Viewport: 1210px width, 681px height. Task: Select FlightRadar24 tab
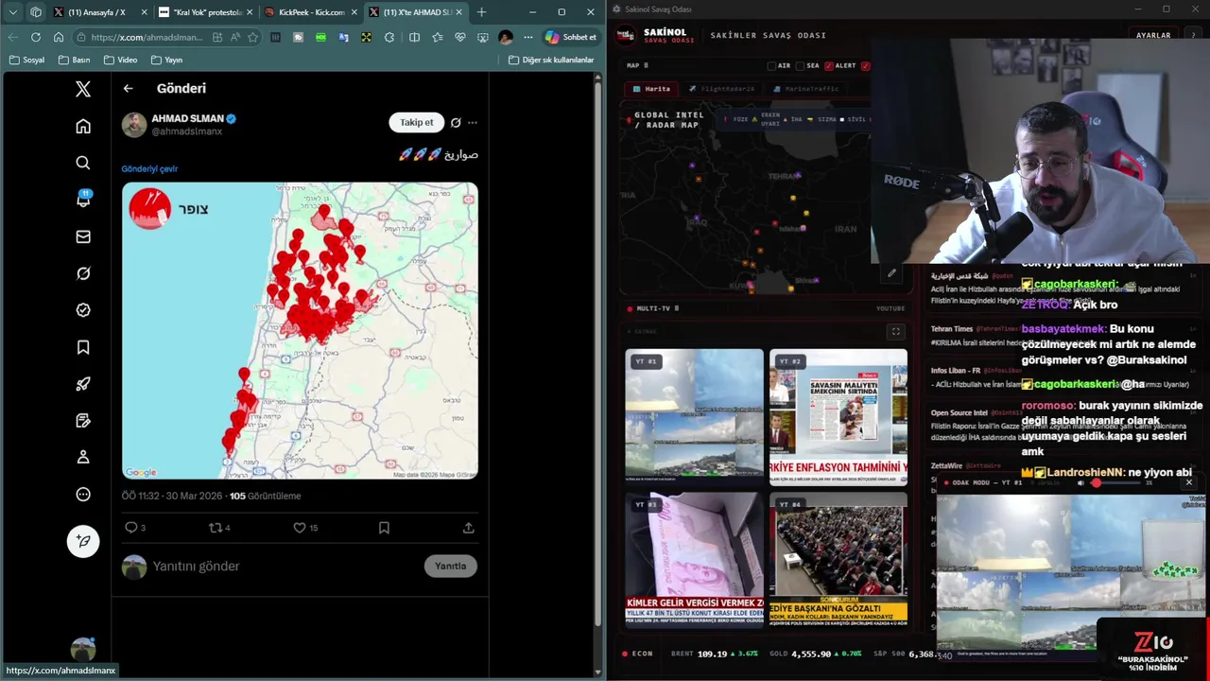(x=721, y=89)
